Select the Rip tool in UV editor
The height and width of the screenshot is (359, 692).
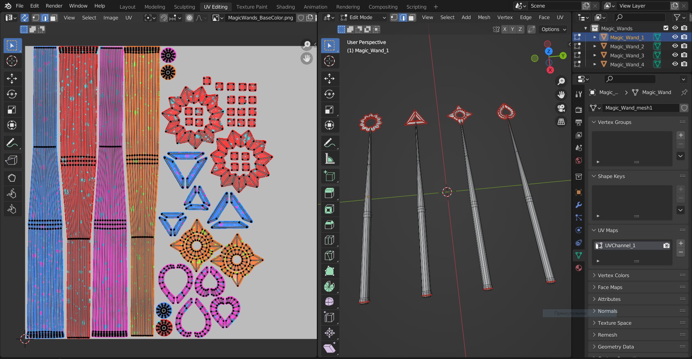tap(12, 160)
